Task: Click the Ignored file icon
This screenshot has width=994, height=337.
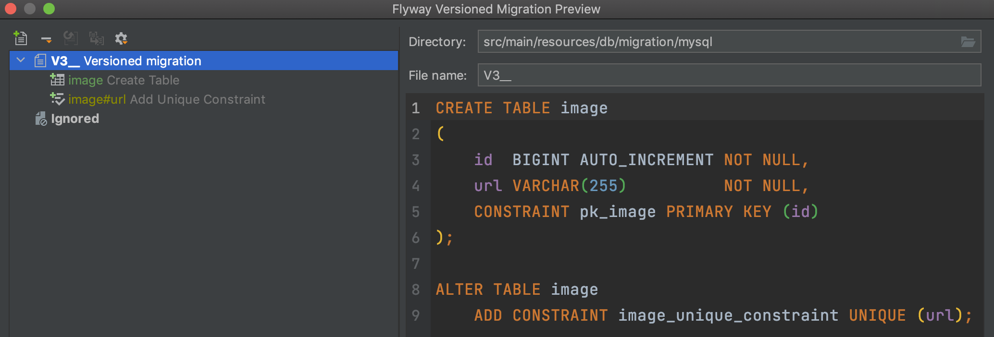Action: 41,119
